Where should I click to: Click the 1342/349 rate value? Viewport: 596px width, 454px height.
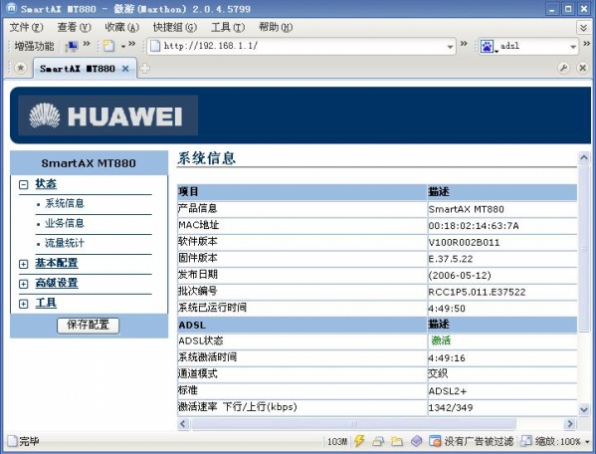point(451,407)
